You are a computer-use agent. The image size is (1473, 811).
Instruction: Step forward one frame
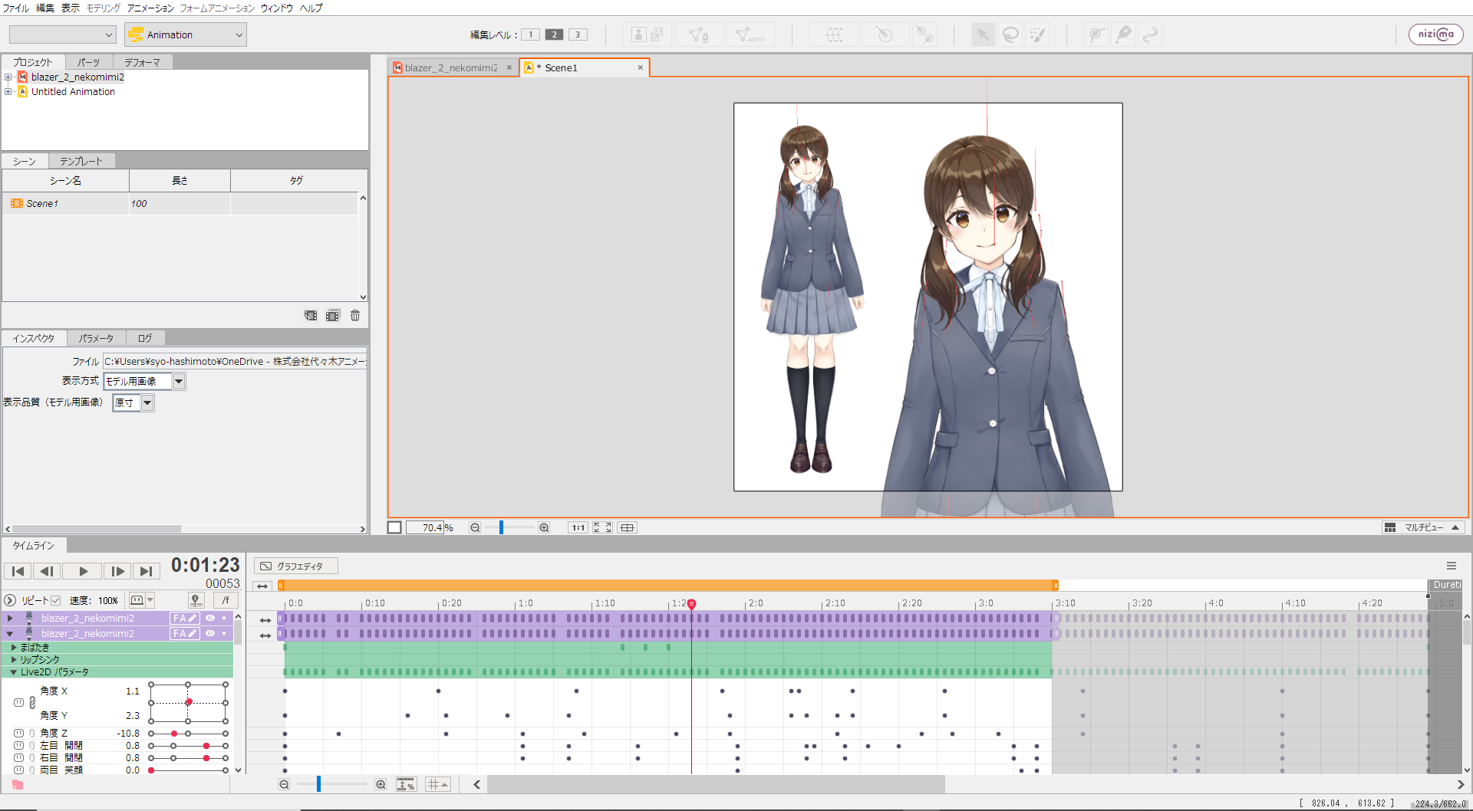pyautogui.click(x=117, y=571)
